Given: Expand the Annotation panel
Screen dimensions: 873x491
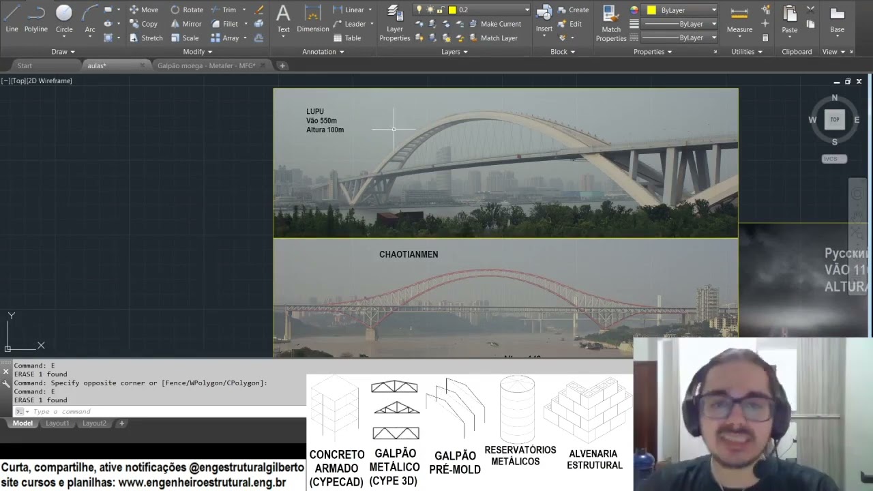Looking at the screenshot, I should [x=323, y=52].
